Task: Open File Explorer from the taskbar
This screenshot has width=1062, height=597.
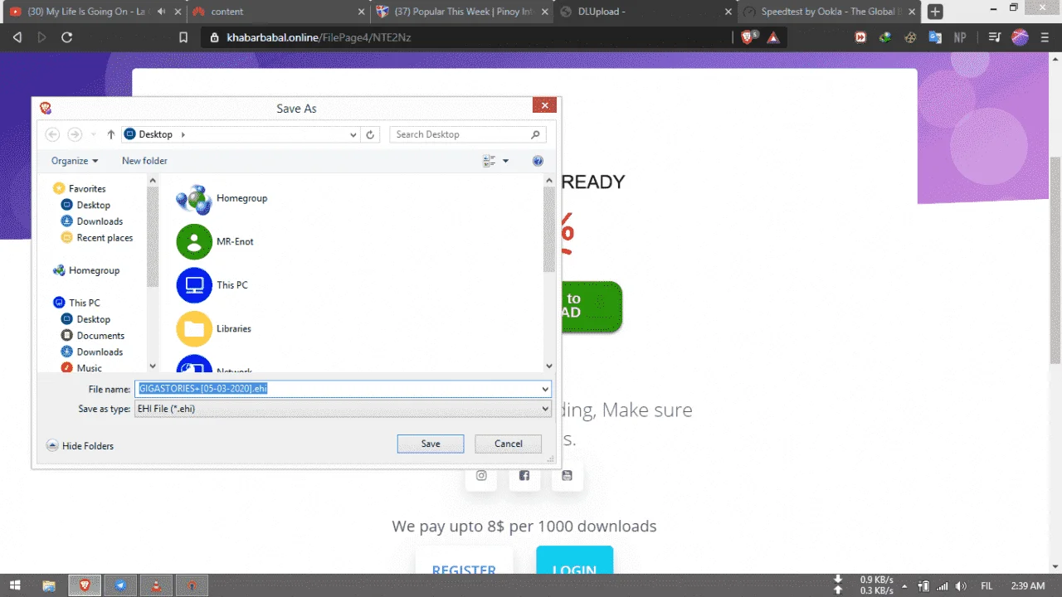Action: click(49, 585)
